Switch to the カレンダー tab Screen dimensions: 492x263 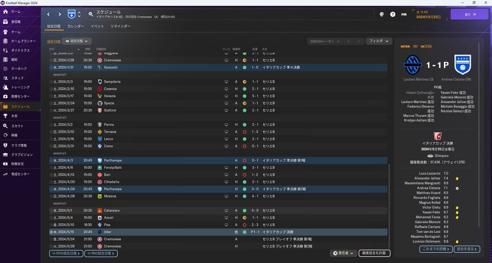[76, 26]
